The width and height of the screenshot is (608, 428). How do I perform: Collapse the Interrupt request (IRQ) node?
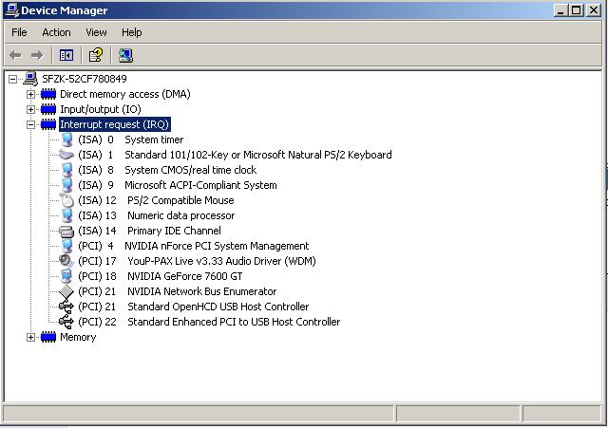click(30, 124)
